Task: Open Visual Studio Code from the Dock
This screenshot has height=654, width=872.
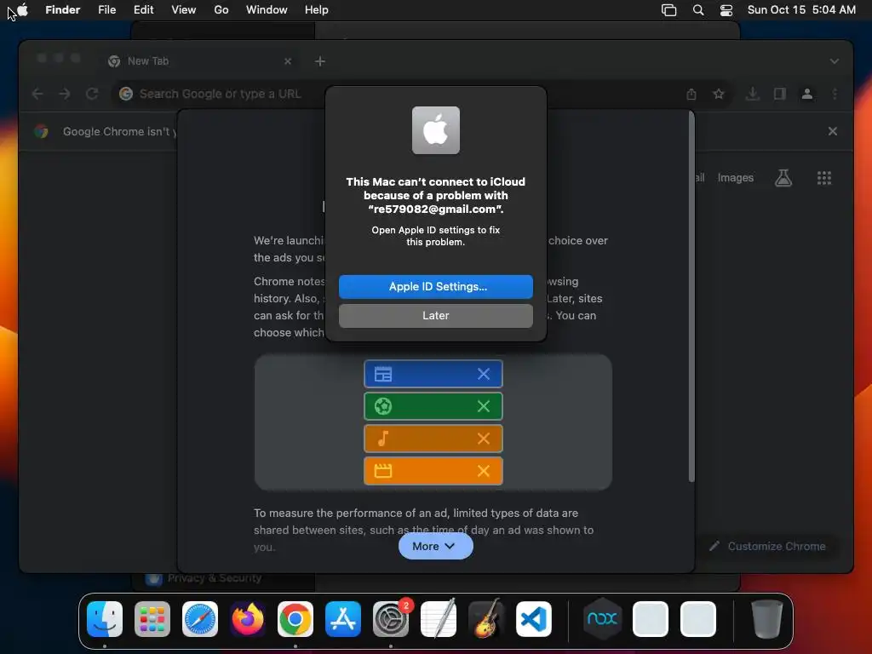Action: (x=534, y=619)
